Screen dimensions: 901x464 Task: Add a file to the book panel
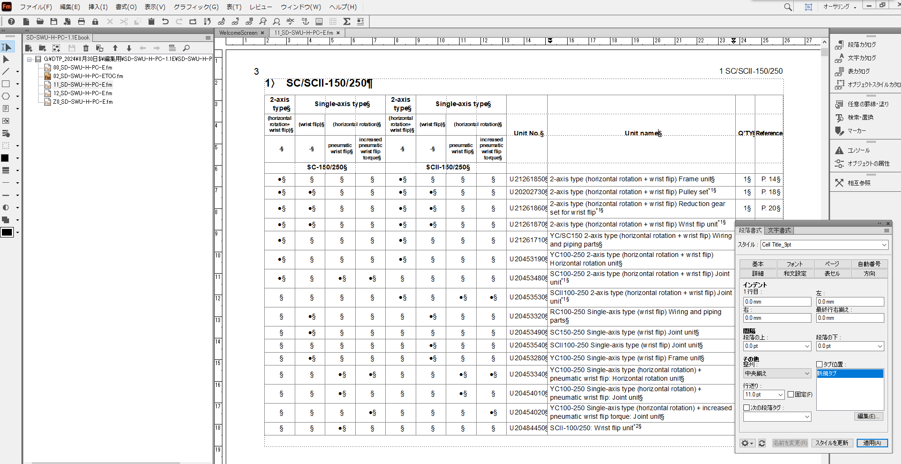[x=29, y=48]
